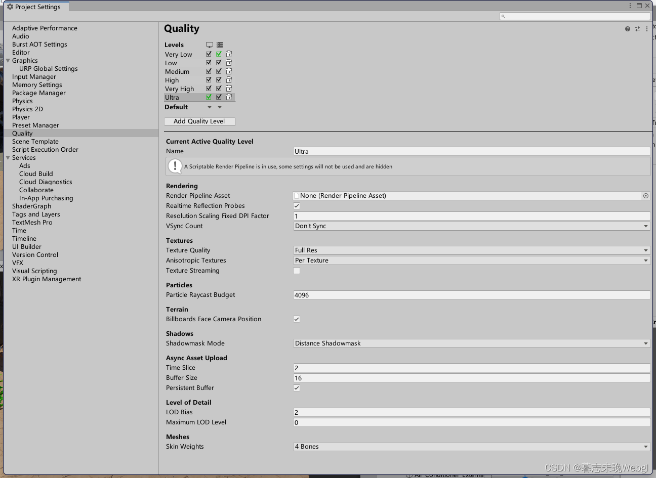This screenshot has width=656, height=478.
Task: Open Quality help documentation icon
Action: (628, 29)
